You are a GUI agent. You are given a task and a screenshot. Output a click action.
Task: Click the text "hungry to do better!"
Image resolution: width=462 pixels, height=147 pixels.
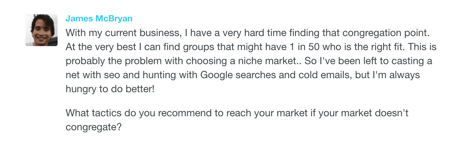(x=110, y=90)
